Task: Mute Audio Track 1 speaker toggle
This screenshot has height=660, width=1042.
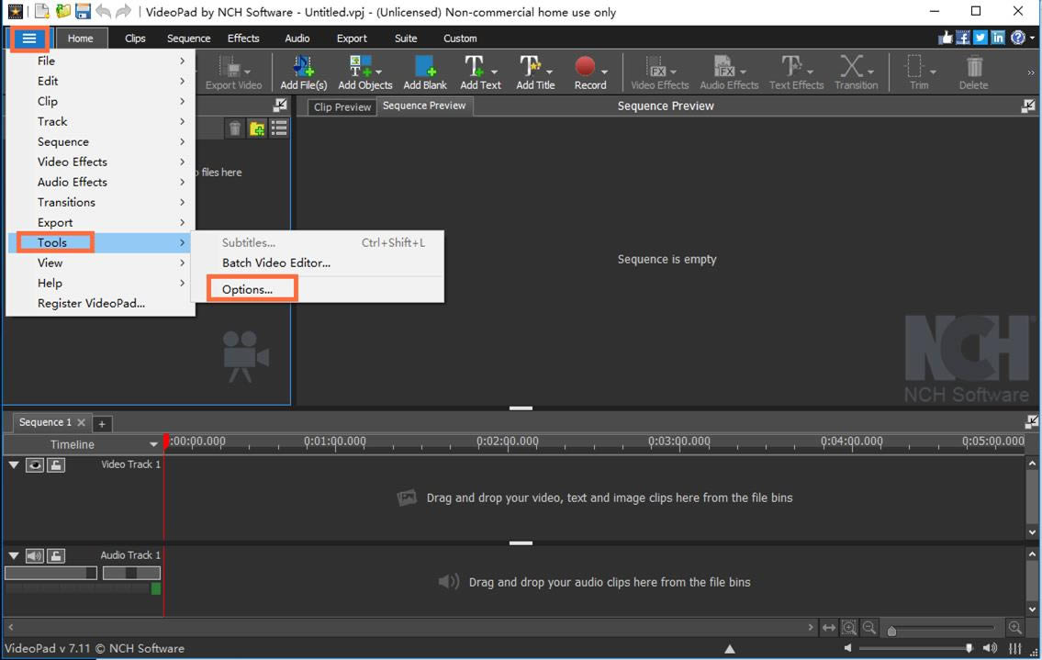Action: point(35,556)
